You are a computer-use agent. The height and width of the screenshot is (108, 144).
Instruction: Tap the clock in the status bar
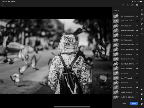(4, 1)
